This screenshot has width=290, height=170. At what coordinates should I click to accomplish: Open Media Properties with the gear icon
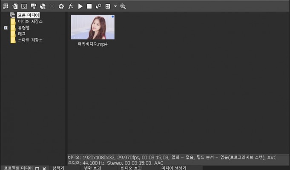click(61, 6)
